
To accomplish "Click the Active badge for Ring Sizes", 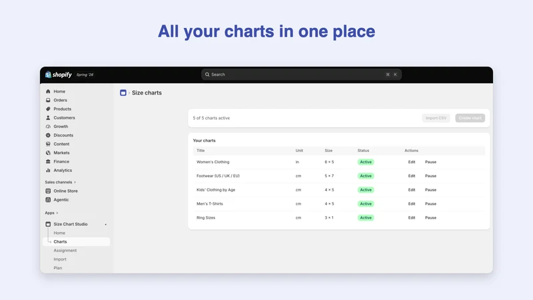I will coord(366,218).
